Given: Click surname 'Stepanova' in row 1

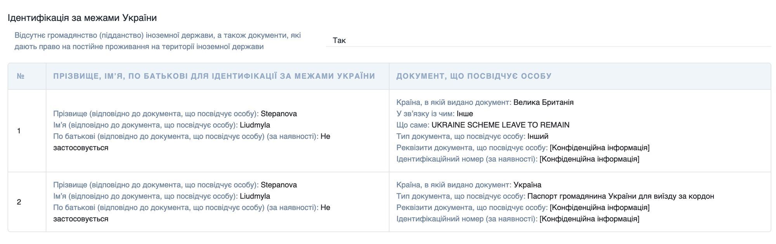Looking at the screenshot, I should 279,114.
